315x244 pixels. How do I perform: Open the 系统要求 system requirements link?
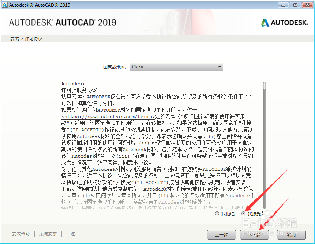(48, 234)
